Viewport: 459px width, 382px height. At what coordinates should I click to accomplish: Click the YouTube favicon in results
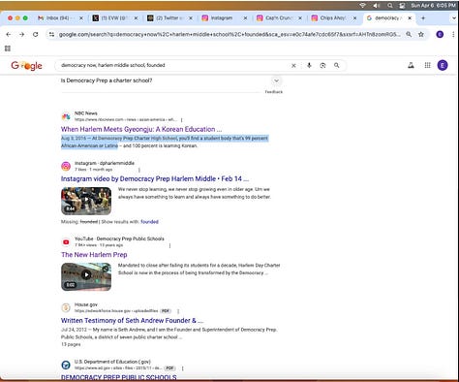coord(66,241)
